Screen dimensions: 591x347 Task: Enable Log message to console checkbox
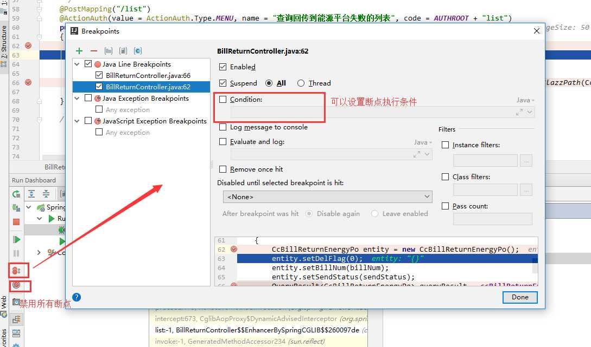click(x=223, y=127)
